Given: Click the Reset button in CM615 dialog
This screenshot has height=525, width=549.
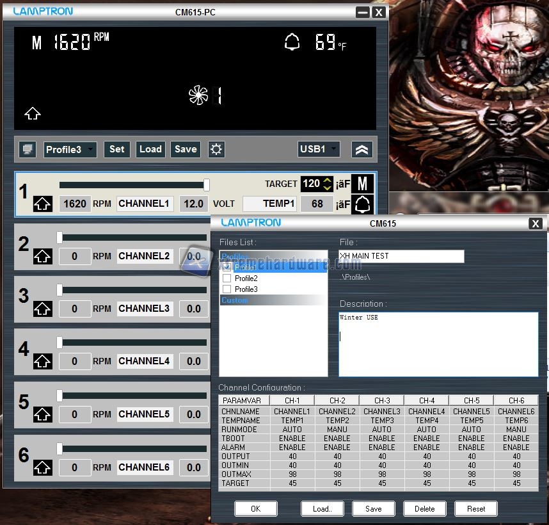Looking at the screenshot, I should tap(475, 509).
